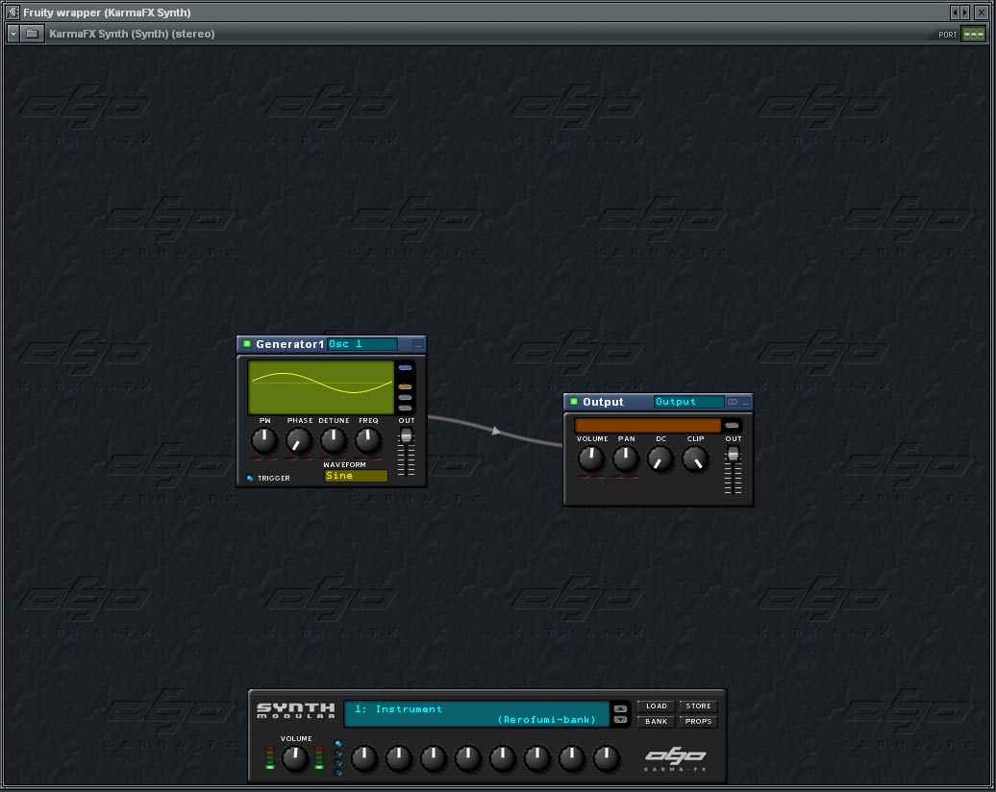The height and width of the screenshot is (792, 996).
Task: Click the DC knob on Output module
Action: click(x=660, y=458)
